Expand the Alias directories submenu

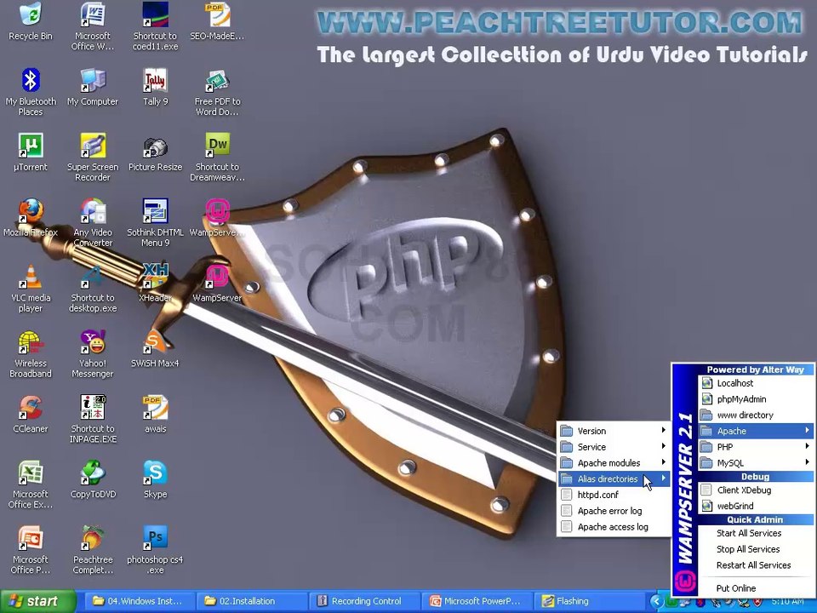[x=614, y=478]
